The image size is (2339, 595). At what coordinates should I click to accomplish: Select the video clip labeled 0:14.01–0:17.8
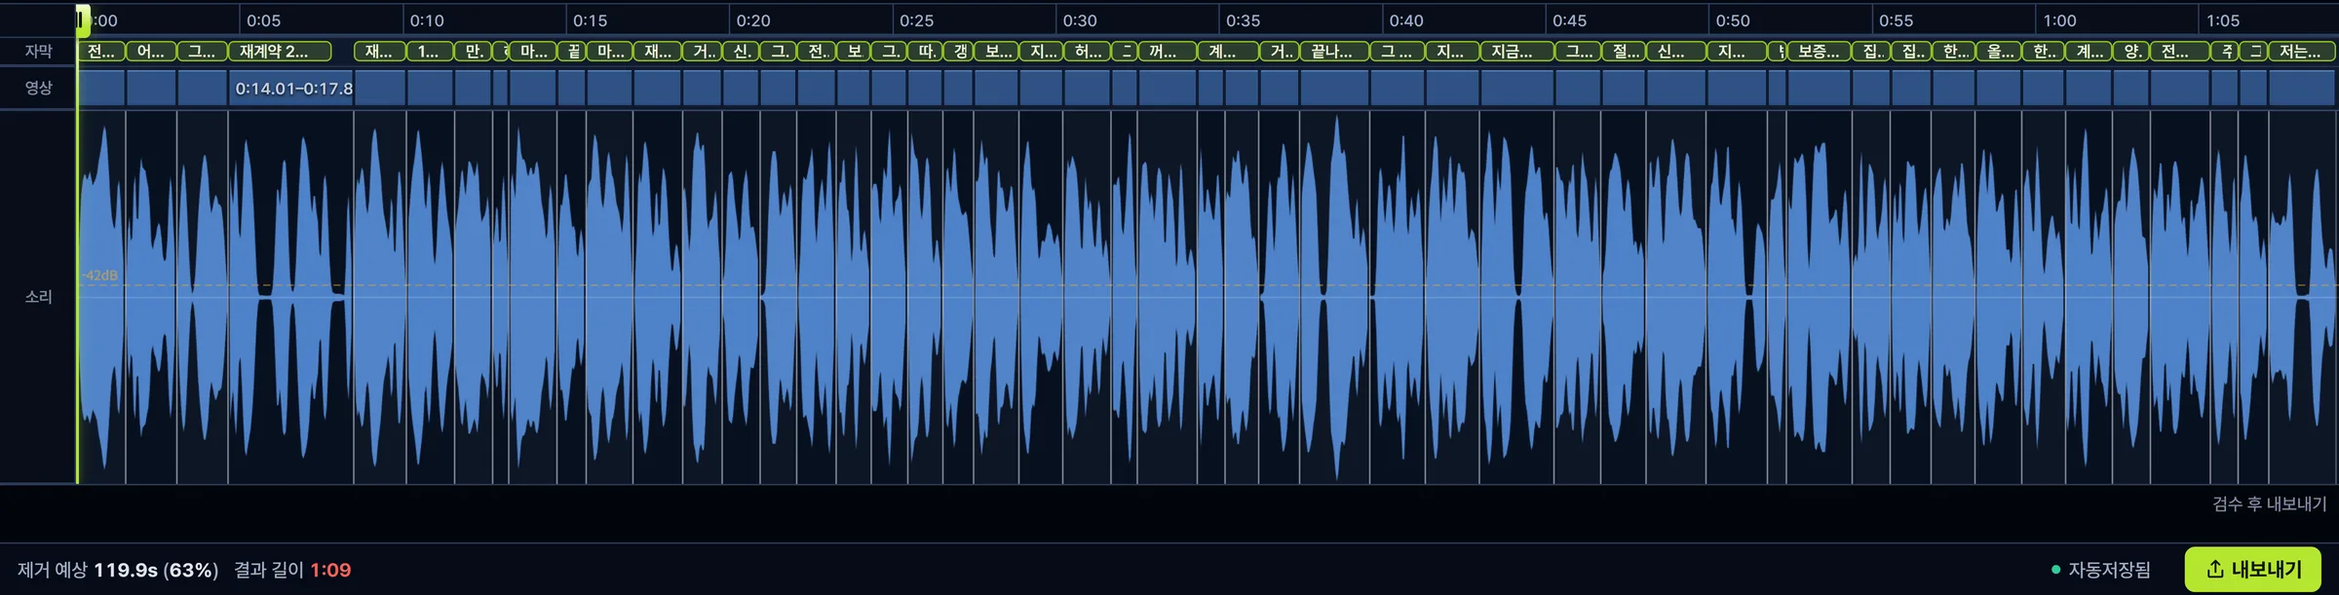pyautogui.click(x=290, y=89)
